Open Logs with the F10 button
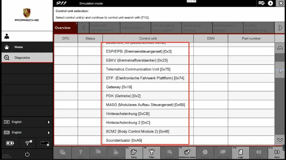This screenshot has width=286, height=160. pos(240,153)
